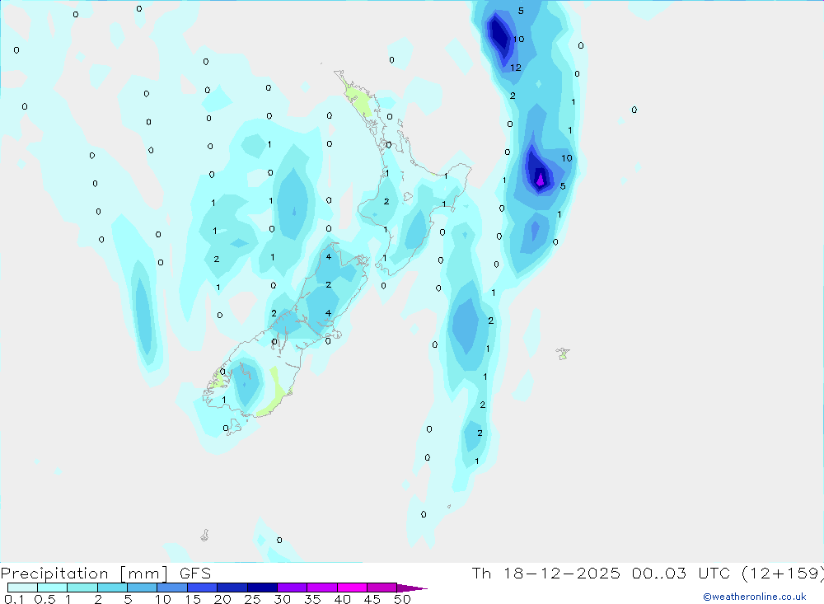Screen dimensions: 824x604
Task: Click the legend label '15'
Action: tap(193, 599)
